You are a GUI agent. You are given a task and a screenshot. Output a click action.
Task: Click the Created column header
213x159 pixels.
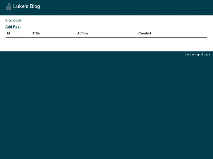[x=144, y=33]
